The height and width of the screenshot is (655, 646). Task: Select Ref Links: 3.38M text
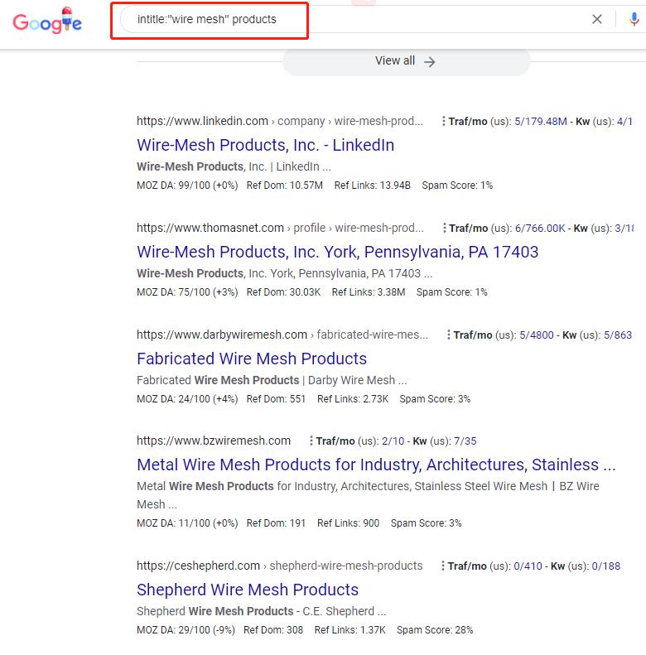[x=369, y=292]
